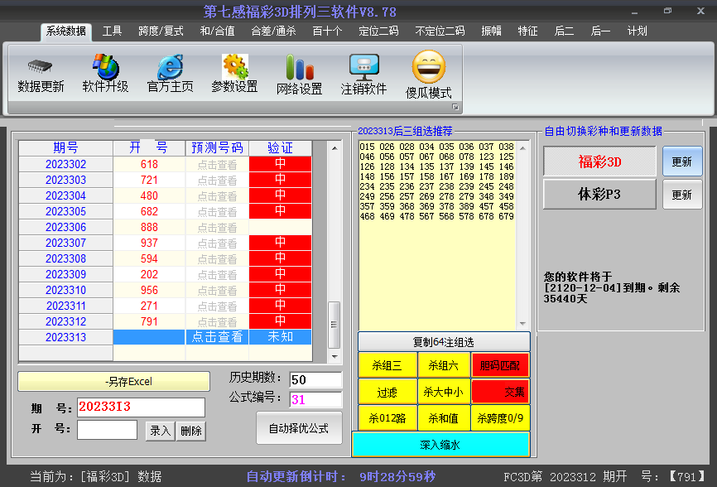717x487 pixels.
Task: Click 复制64注组选 button
Action: point(444,342)
